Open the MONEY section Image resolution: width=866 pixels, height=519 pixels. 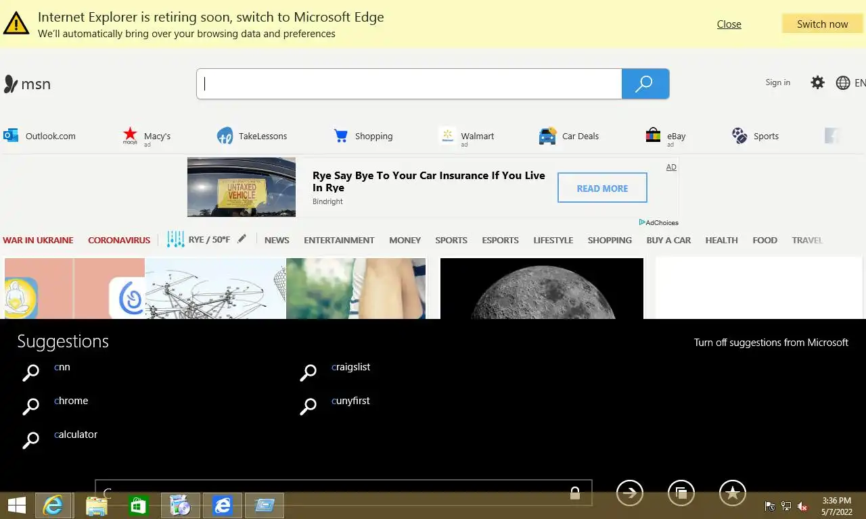[x=405, y=240]
